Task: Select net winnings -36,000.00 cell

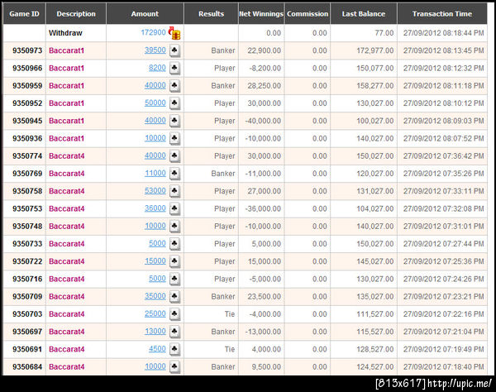Action: tap(263, 208)
